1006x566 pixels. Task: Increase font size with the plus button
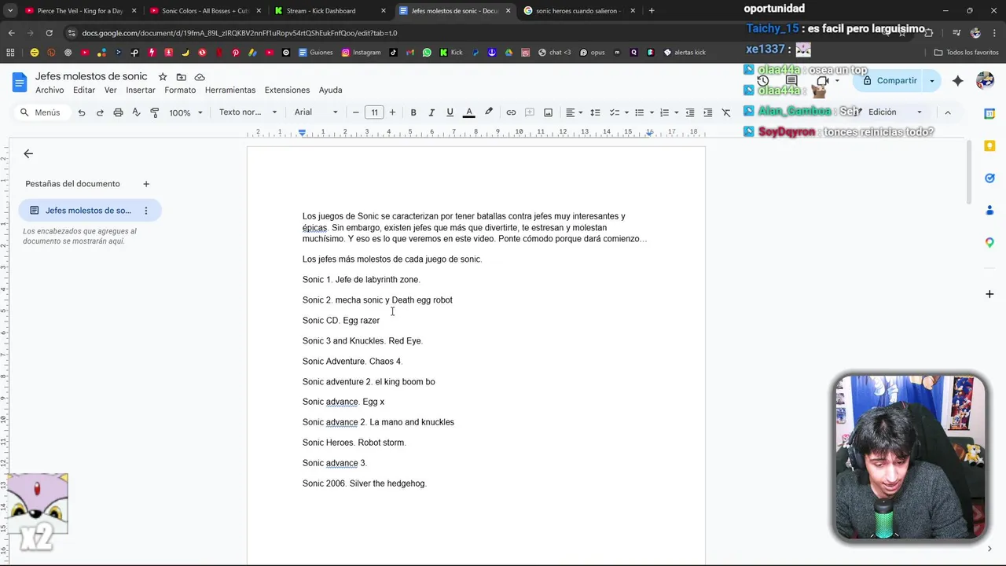point(392,112)
